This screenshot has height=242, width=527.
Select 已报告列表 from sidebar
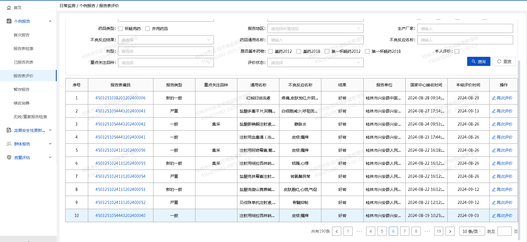coord(24,62)
